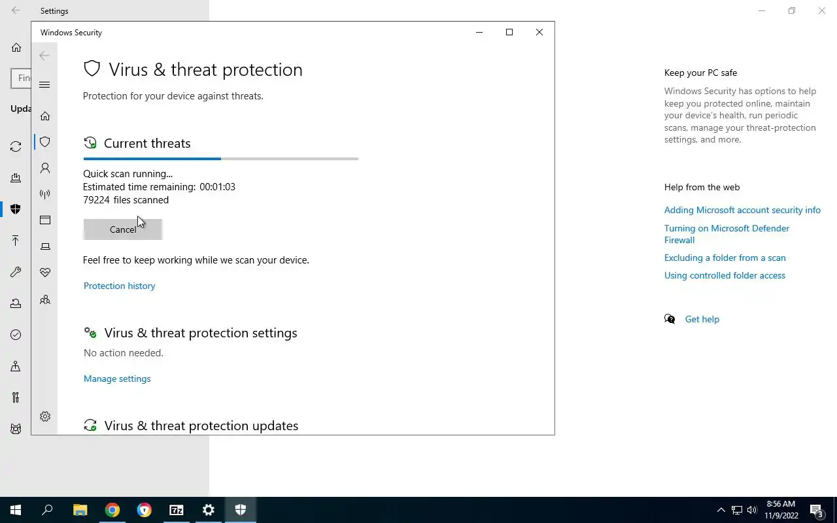Viewport: 837px width, 523px height.
Task: Select For developers icon in Settings
Action: pos(16,397)
